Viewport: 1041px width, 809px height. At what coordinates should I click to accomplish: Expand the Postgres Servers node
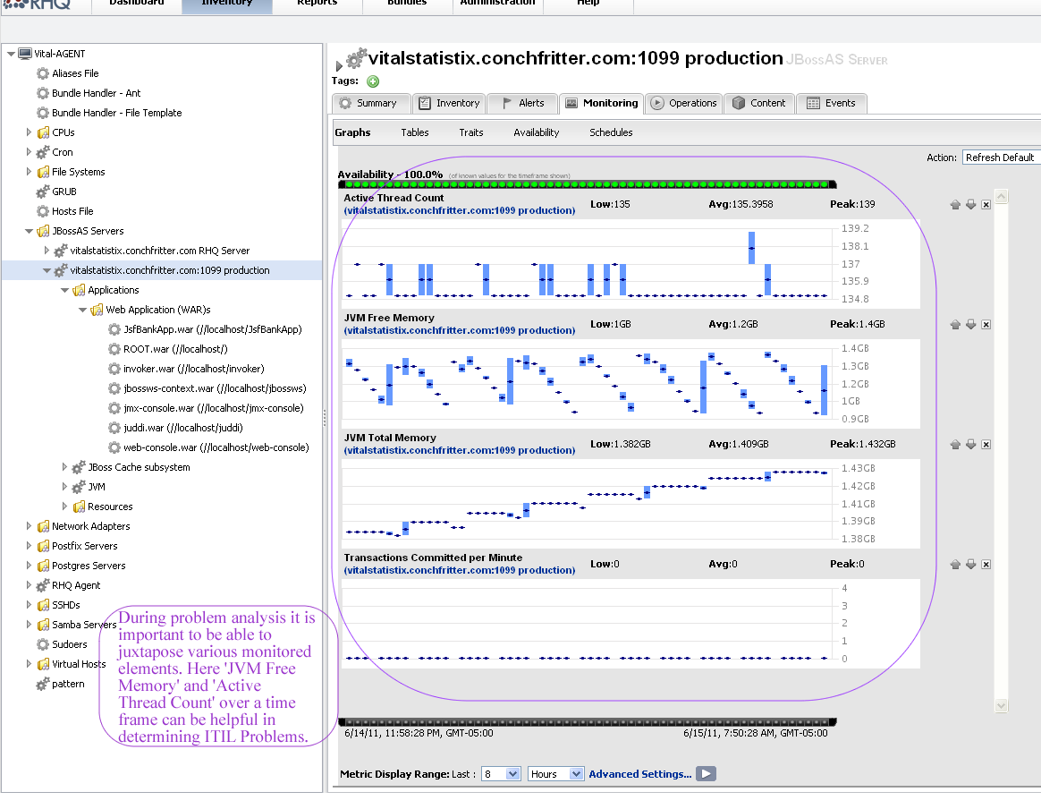(29, 566)
